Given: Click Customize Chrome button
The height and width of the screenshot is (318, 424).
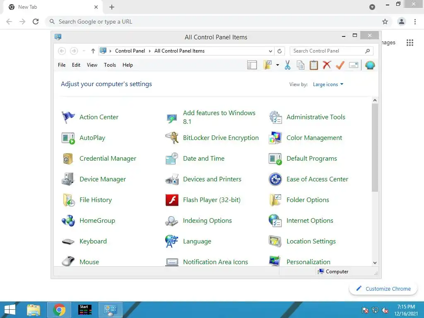Looking at the screenshot, I should coord(383,289).
